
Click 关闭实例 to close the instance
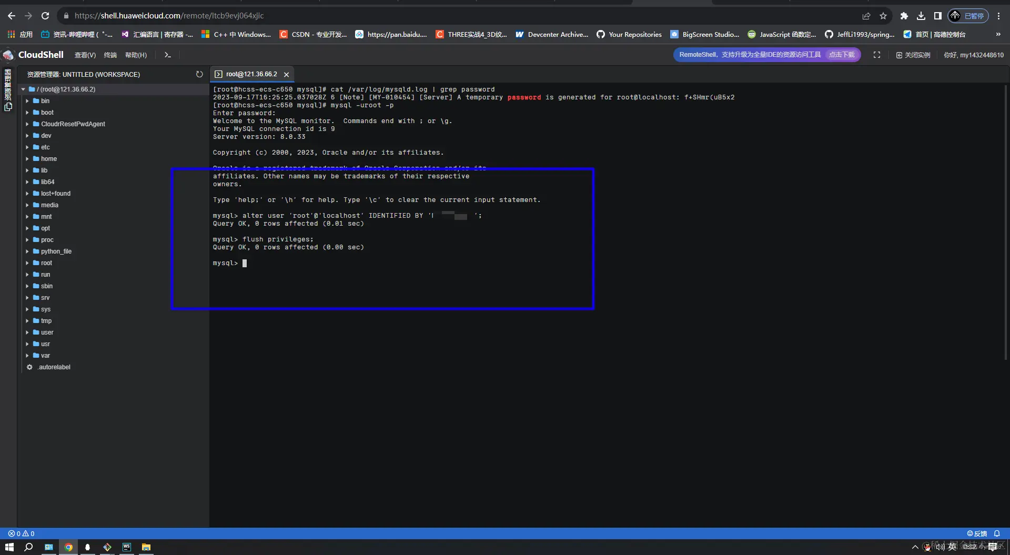point(913,55)
